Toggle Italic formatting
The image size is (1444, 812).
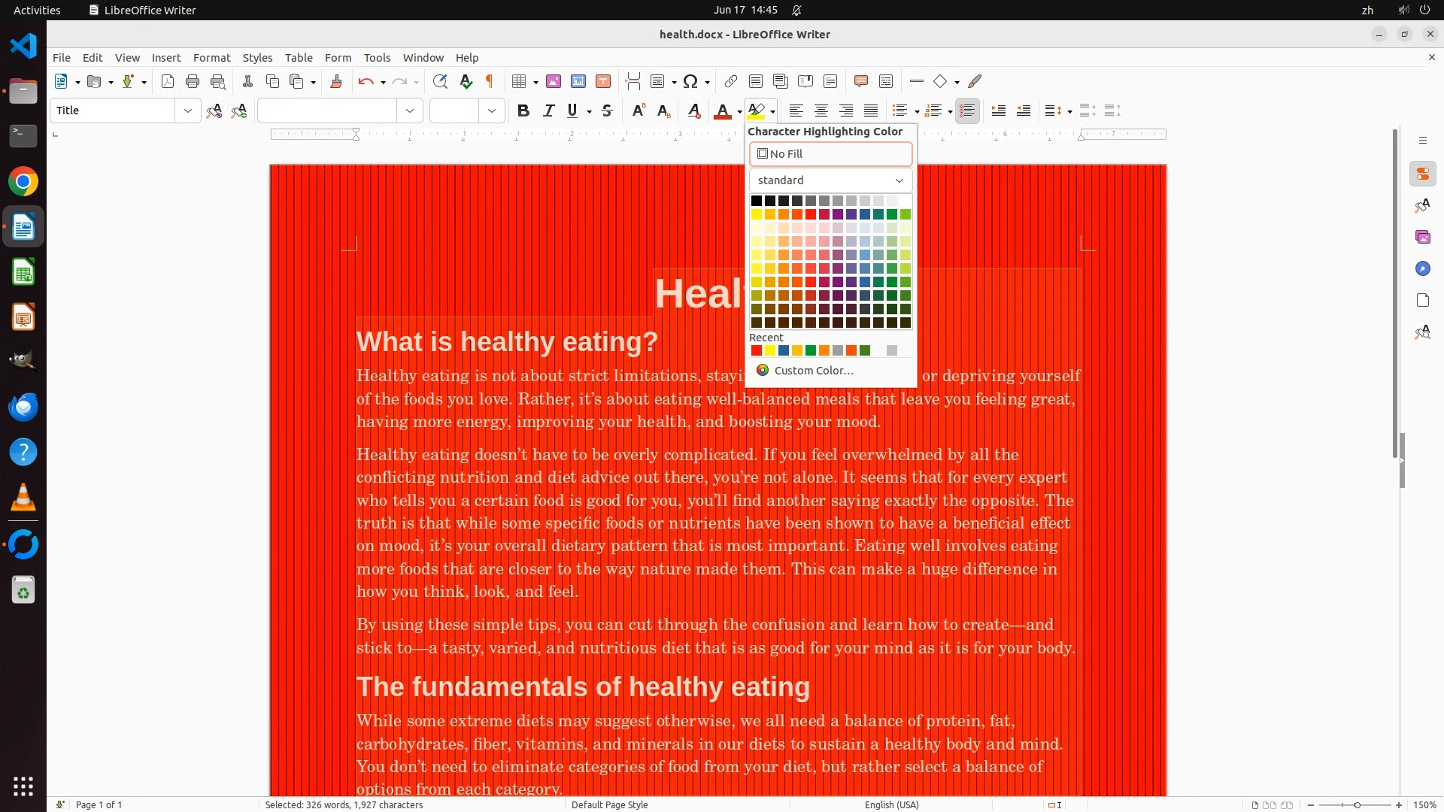click(x=548, y=111)
